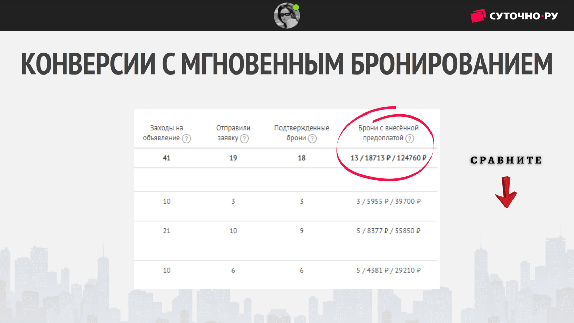The image size is (574, 323).
Task: Click visits value 21
Action: [167, 231]
